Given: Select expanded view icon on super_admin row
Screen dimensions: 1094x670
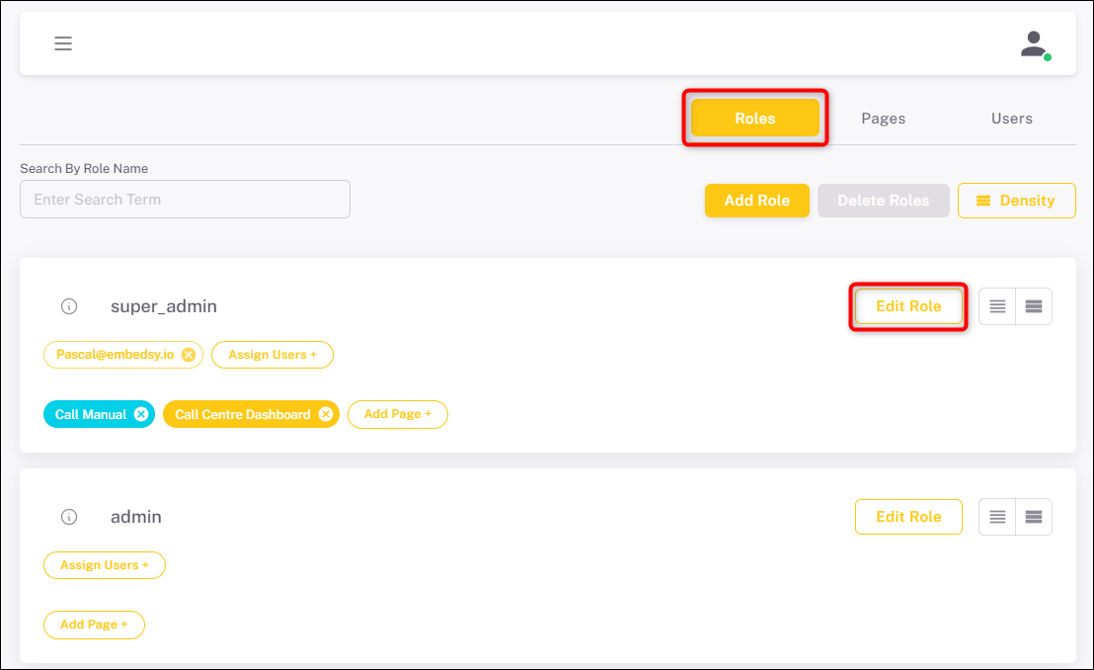Looking at the screenshot, I should [1033, 306].
